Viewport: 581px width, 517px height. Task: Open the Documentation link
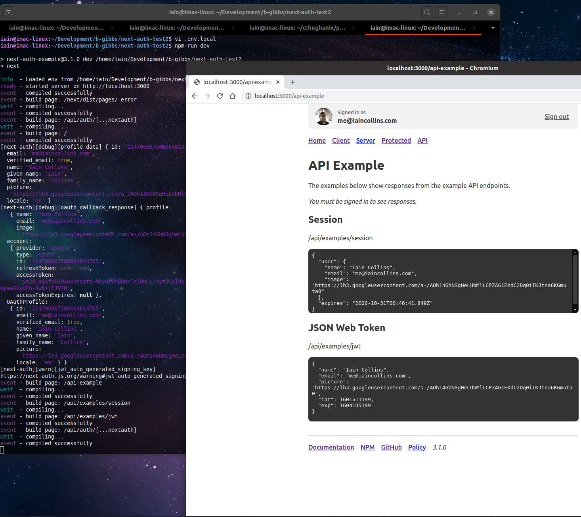331,447
